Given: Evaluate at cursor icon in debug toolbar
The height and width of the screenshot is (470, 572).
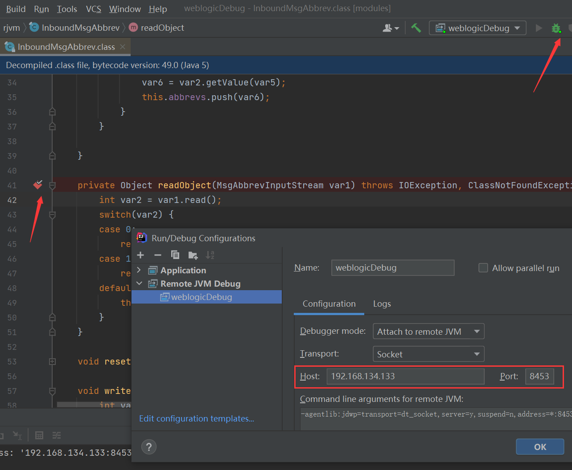Looking at the screenshot, I should [17, 435].
